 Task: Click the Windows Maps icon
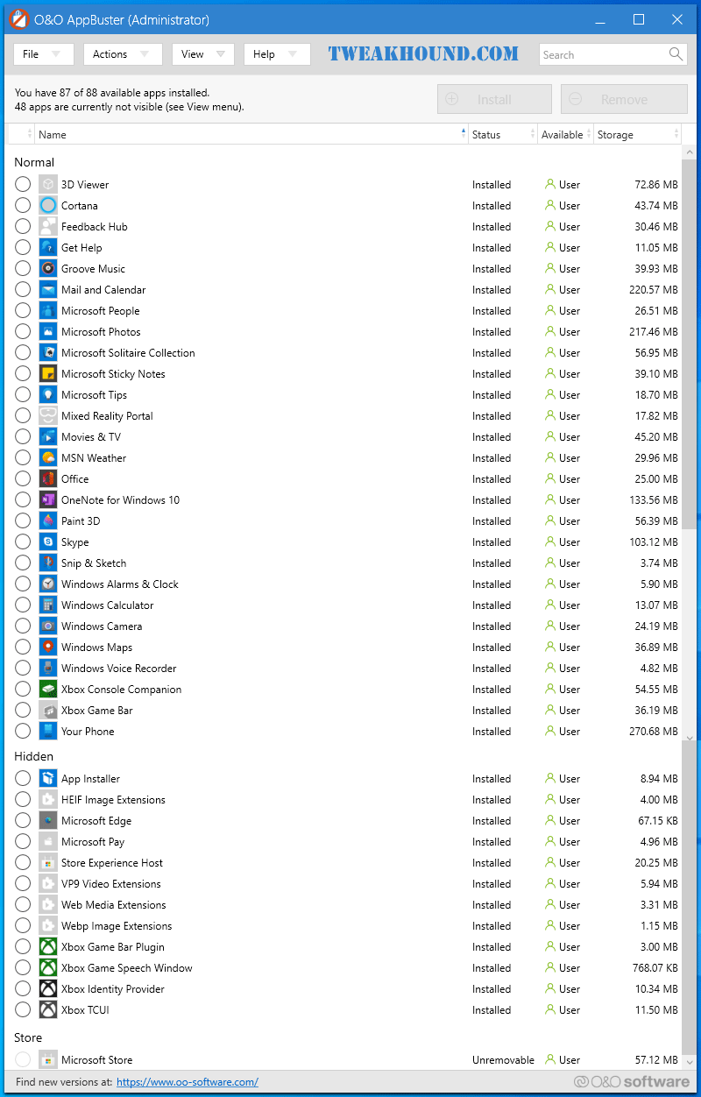click(48, 648)
